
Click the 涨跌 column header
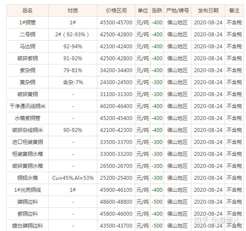157,11
